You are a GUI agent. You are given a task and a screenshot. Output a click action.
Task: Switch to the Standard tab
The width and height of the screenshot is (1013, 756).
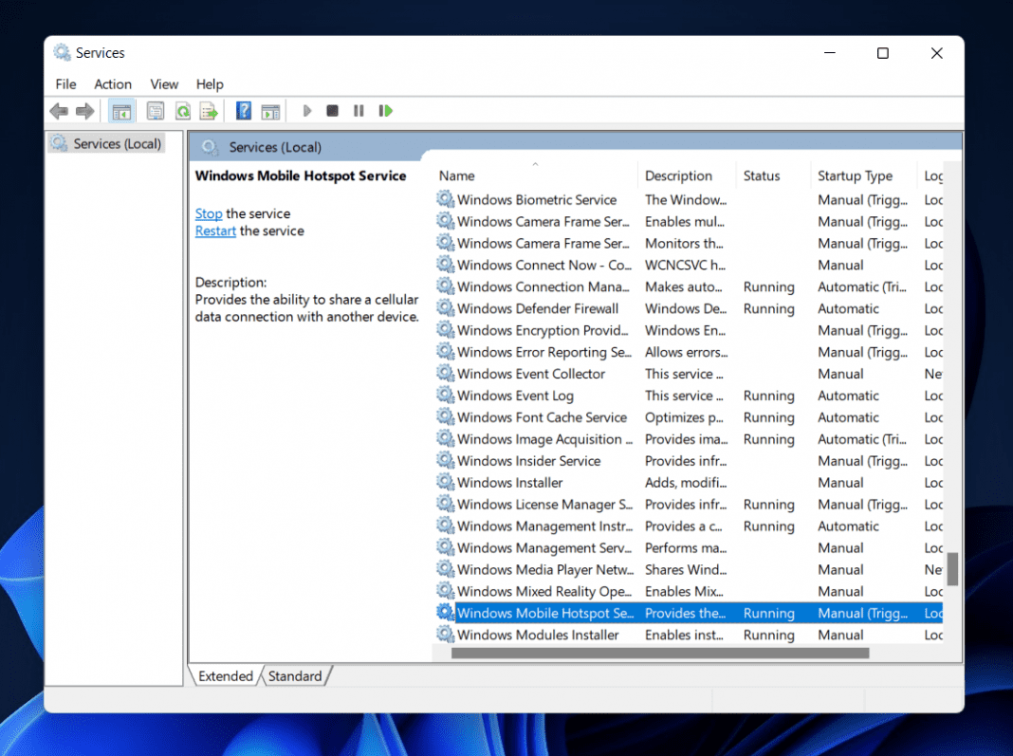tap(295, 675)
